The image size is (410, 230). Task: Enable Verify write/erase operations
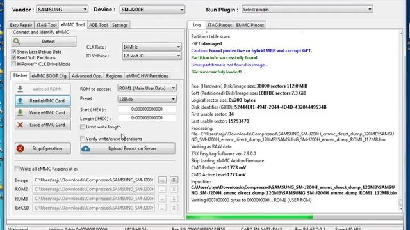click(83, 139)
